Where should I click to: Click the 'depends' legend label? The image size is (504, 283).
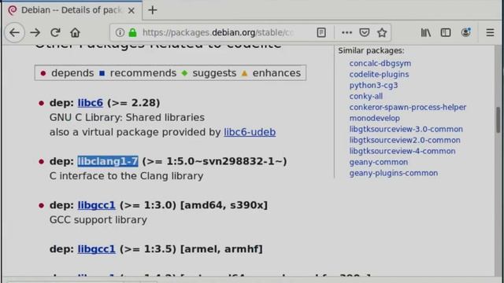tap(72, 73)
